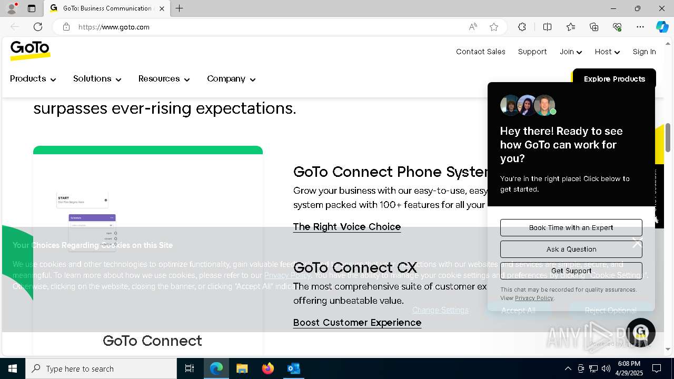Click Change Settings in cookie banner
Viewport: 674px width, 379px height.
point(440,310)
